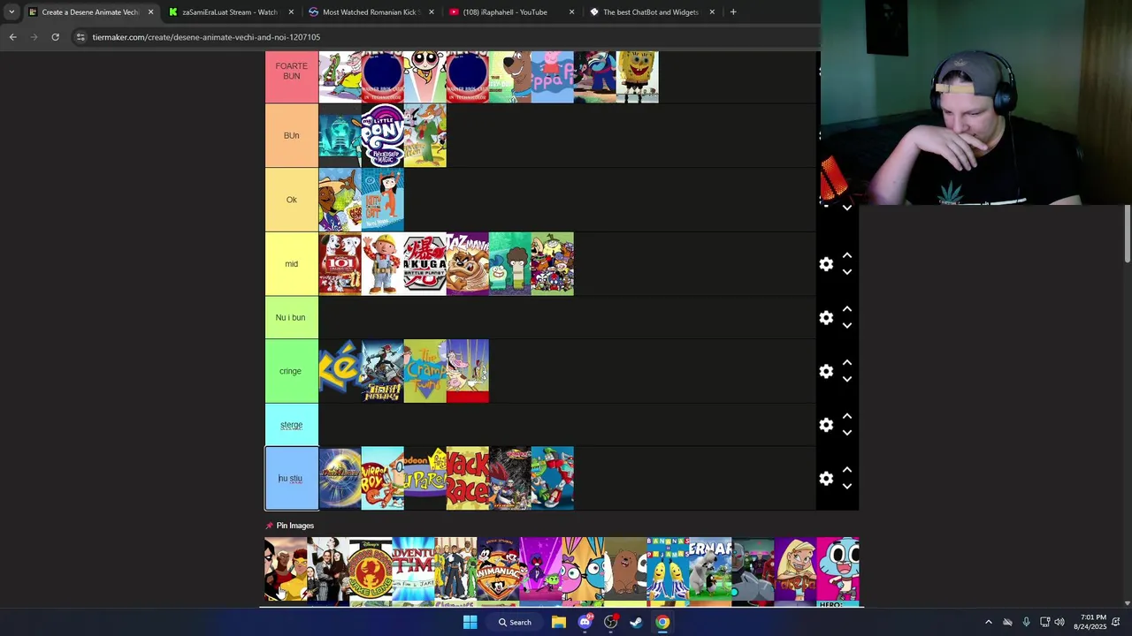Edit the FOARTE BUN tier label
This screenshot has width=1132, height=636.
[x=292, y=72]
